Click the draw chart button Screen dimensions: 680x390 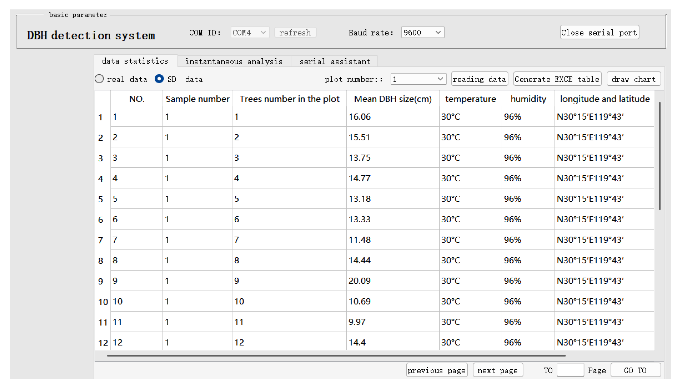pos(633,79)
